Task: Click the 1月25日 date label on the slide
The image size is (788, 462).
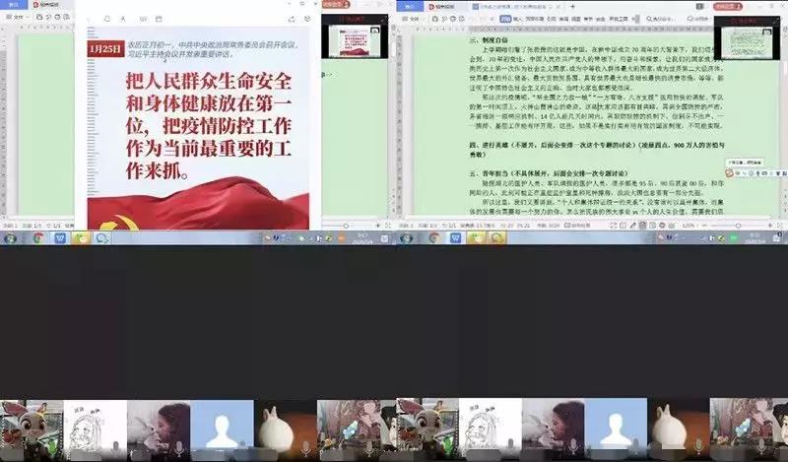Action: (x=105, y=49)
